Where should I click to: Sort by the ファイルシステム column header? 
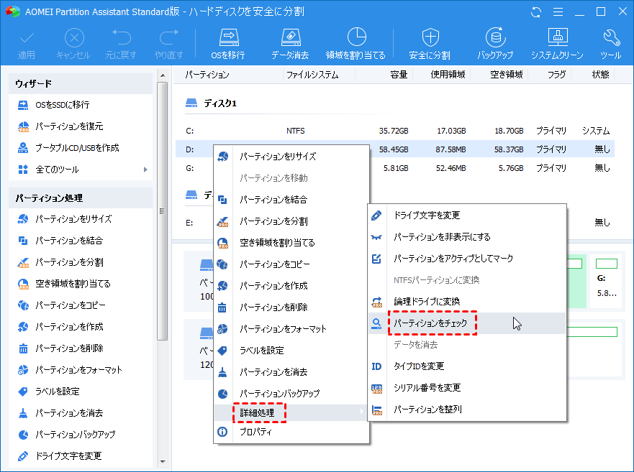(x=312, y=75)
